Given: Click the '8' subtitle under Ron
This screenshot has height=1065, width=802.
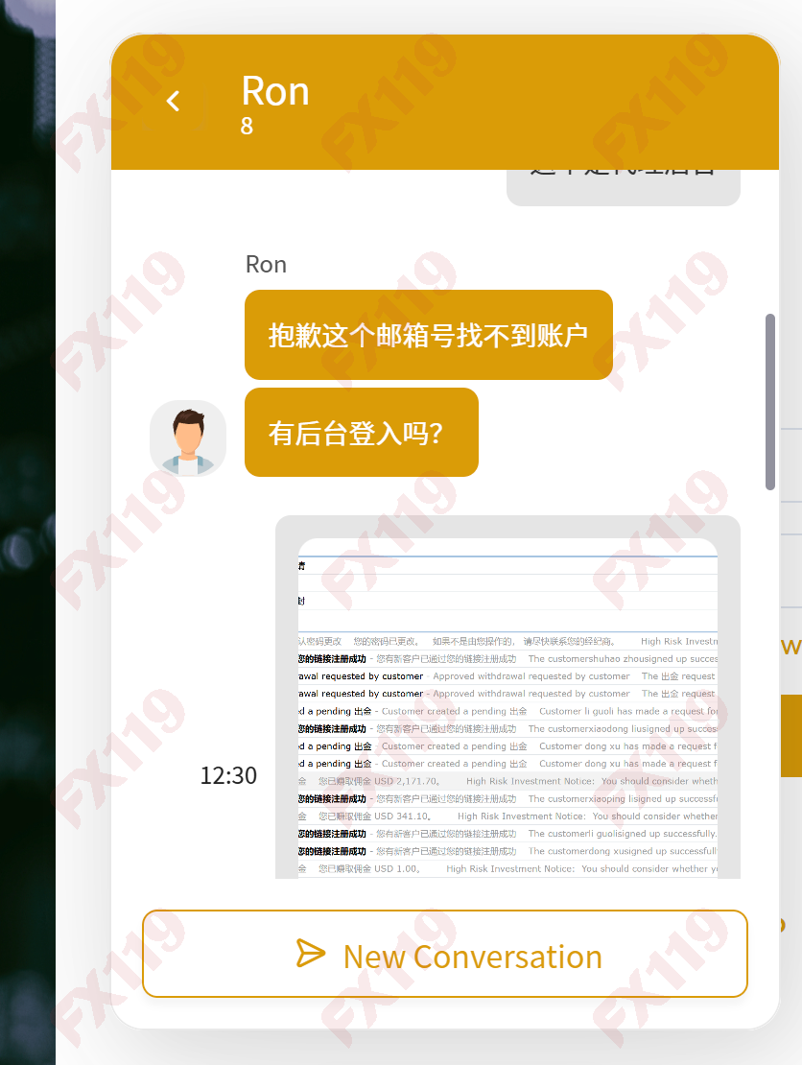Looking at the screenshot, I should coord(247,126).
